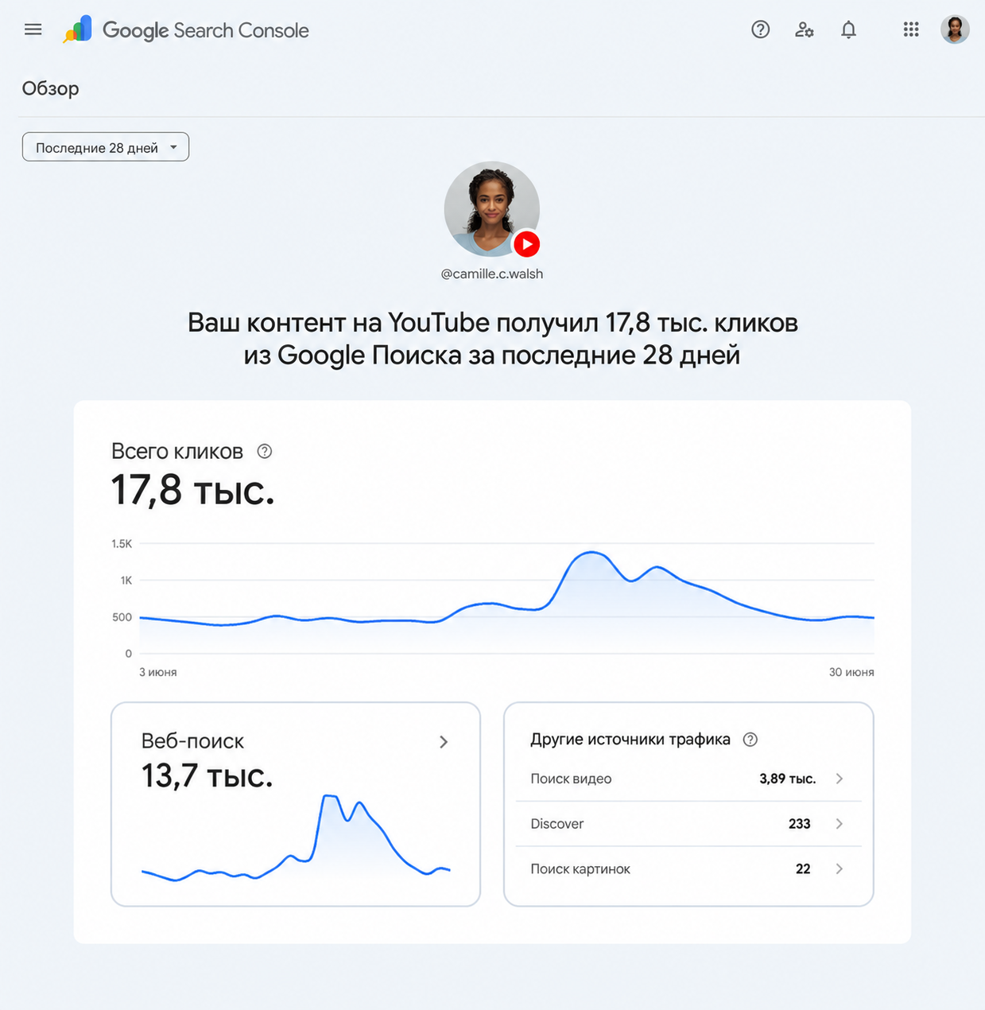The width and height of the screenshot is (985, 1010).
Task: Click the red YouTube play badge
Action: (x=526, y=244)
